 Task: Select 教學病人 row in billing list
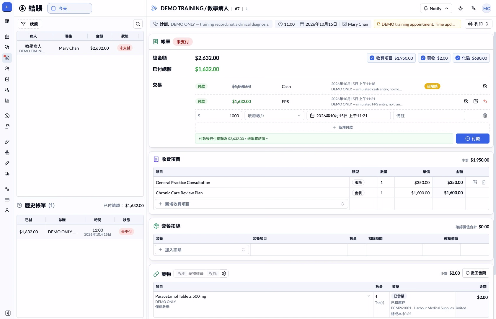(80, 48)
